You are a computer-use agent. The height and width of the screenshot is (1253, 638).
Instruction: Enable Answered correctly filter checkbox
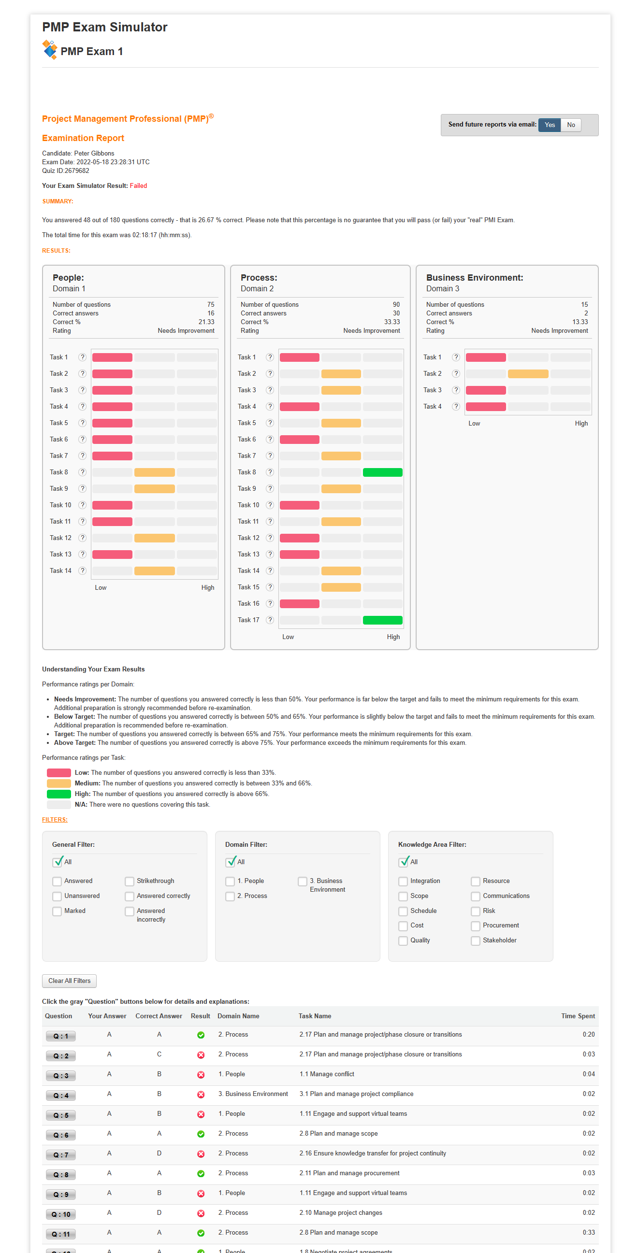pos(130,897)
